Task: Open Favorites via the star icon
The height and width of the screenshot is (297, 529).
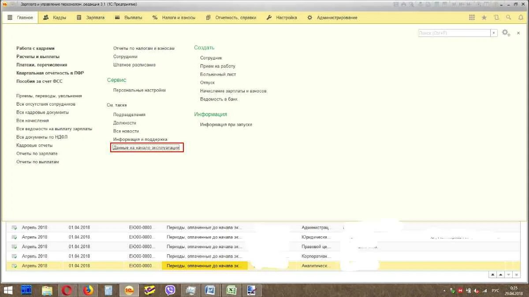Action: coord(484,18)
